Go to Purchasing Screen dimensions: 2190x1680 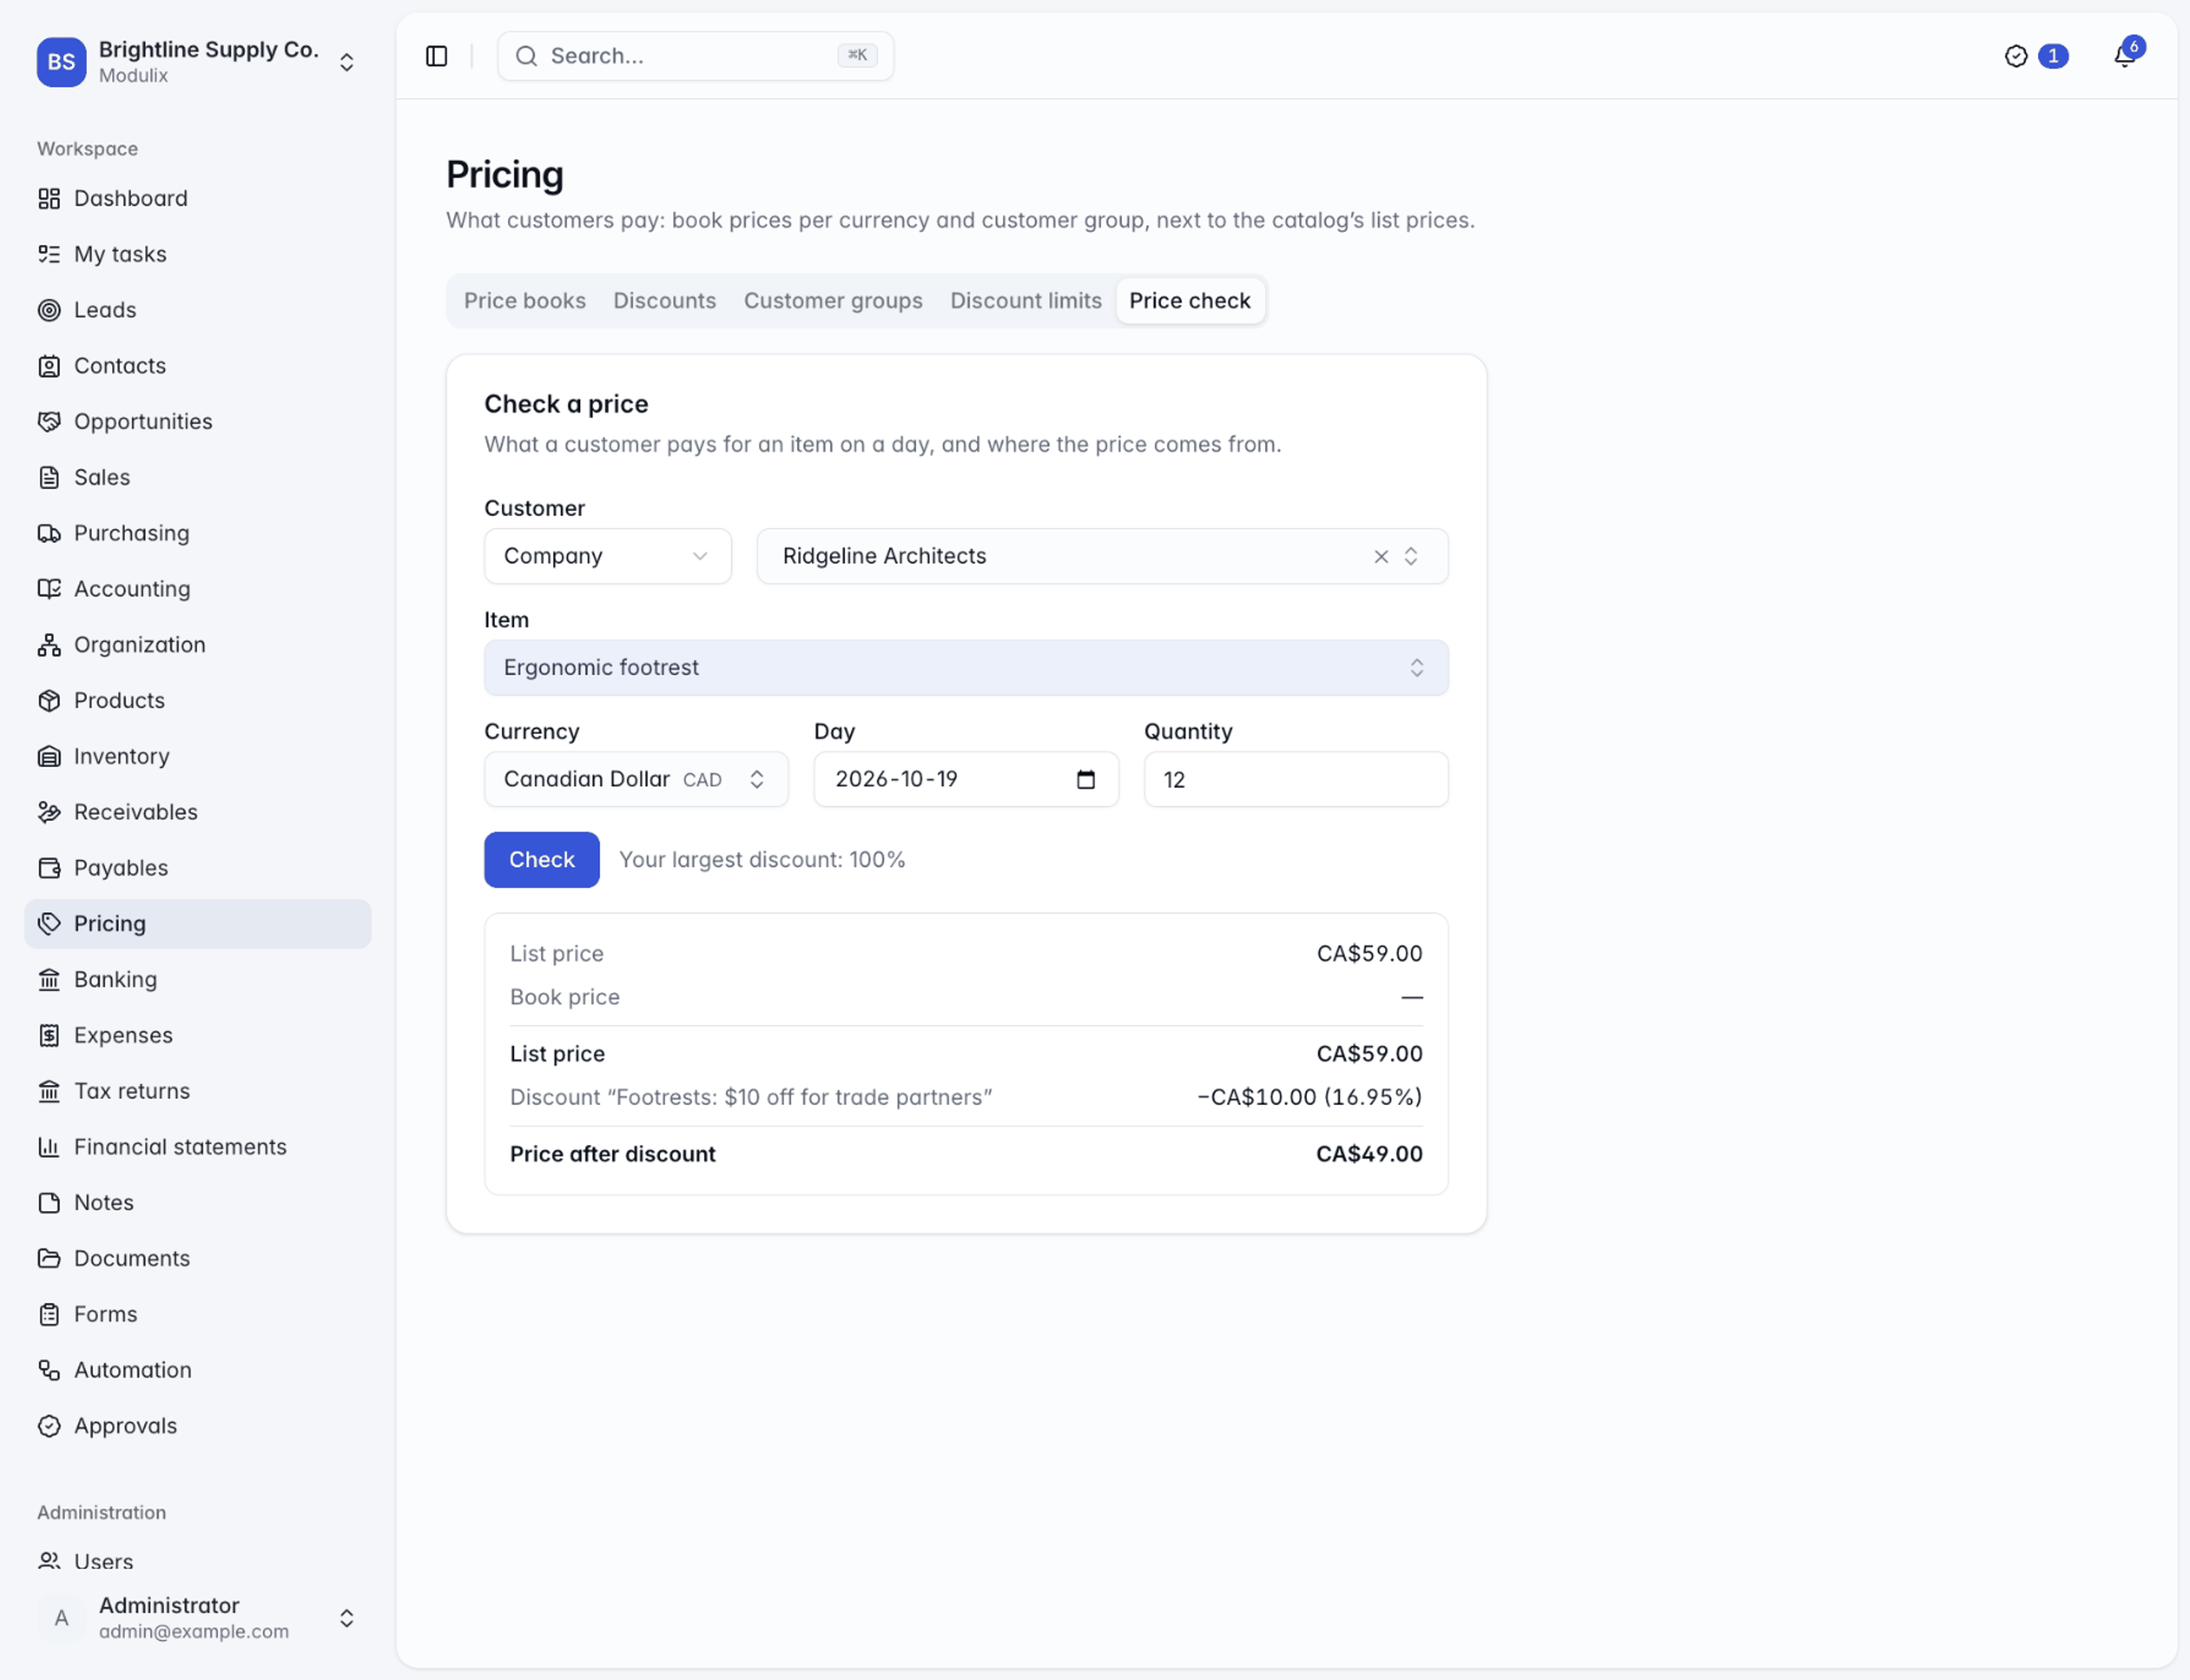[x=197, y=533]
